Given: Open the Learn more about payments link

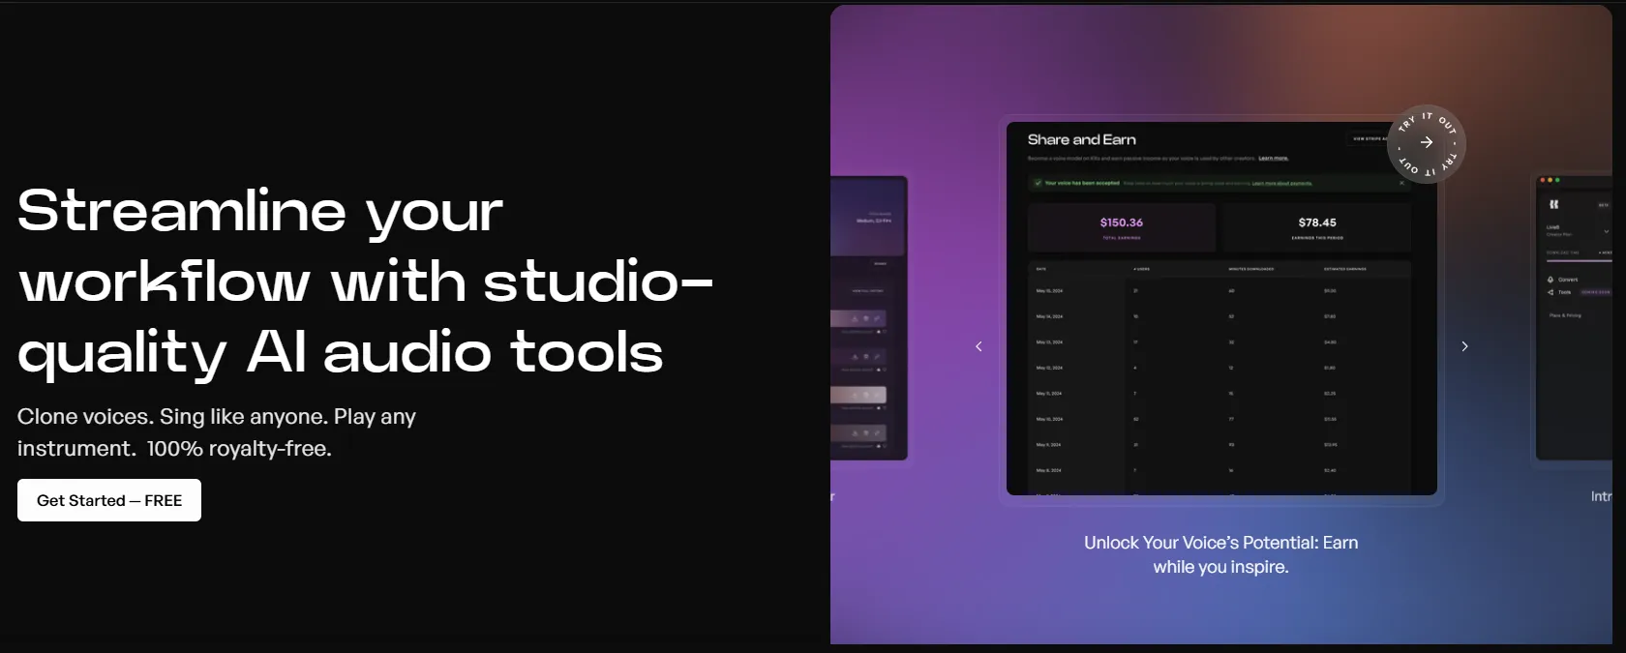Looking at the screenshot, I should click(1282, 183).
